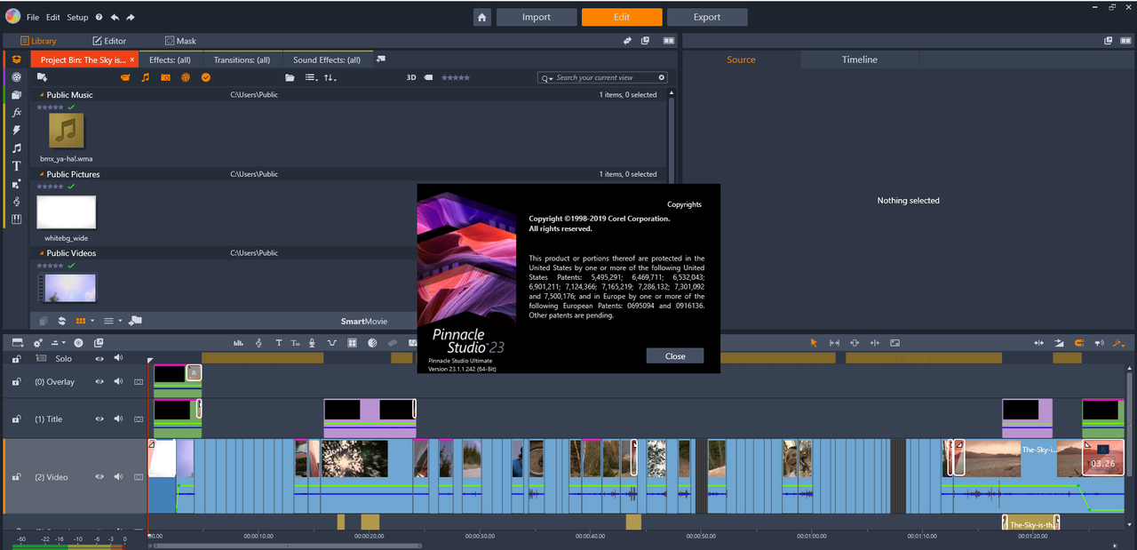The height and width of the screenshot is (550, 1137).
Task: Open timeline settings gear icon
Action: pos(37,343)
